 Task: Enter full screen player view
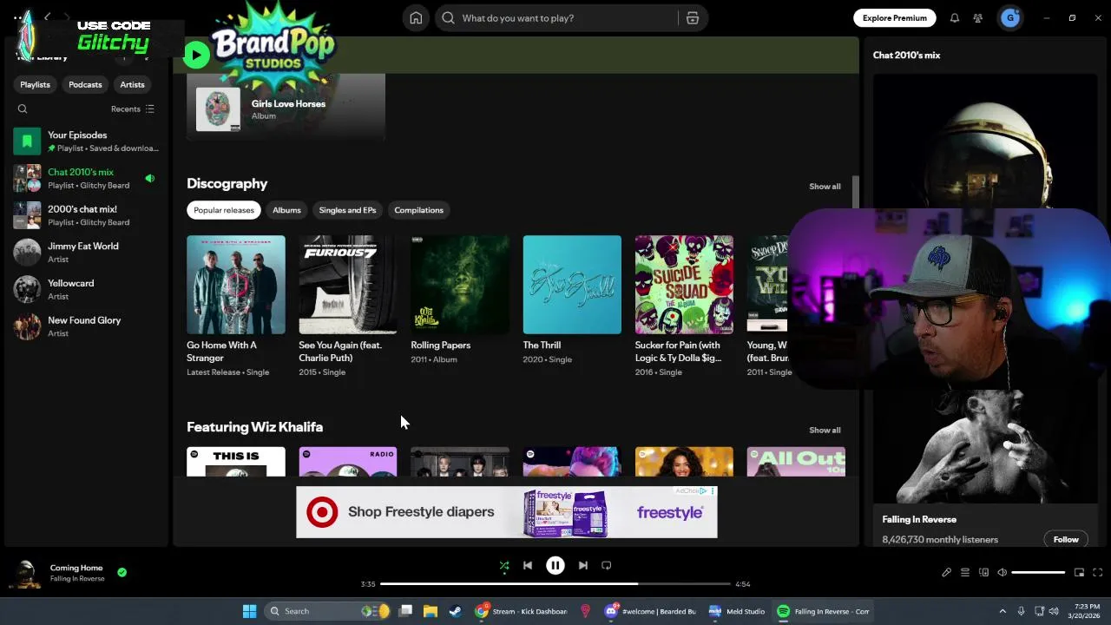[1097, 573]
